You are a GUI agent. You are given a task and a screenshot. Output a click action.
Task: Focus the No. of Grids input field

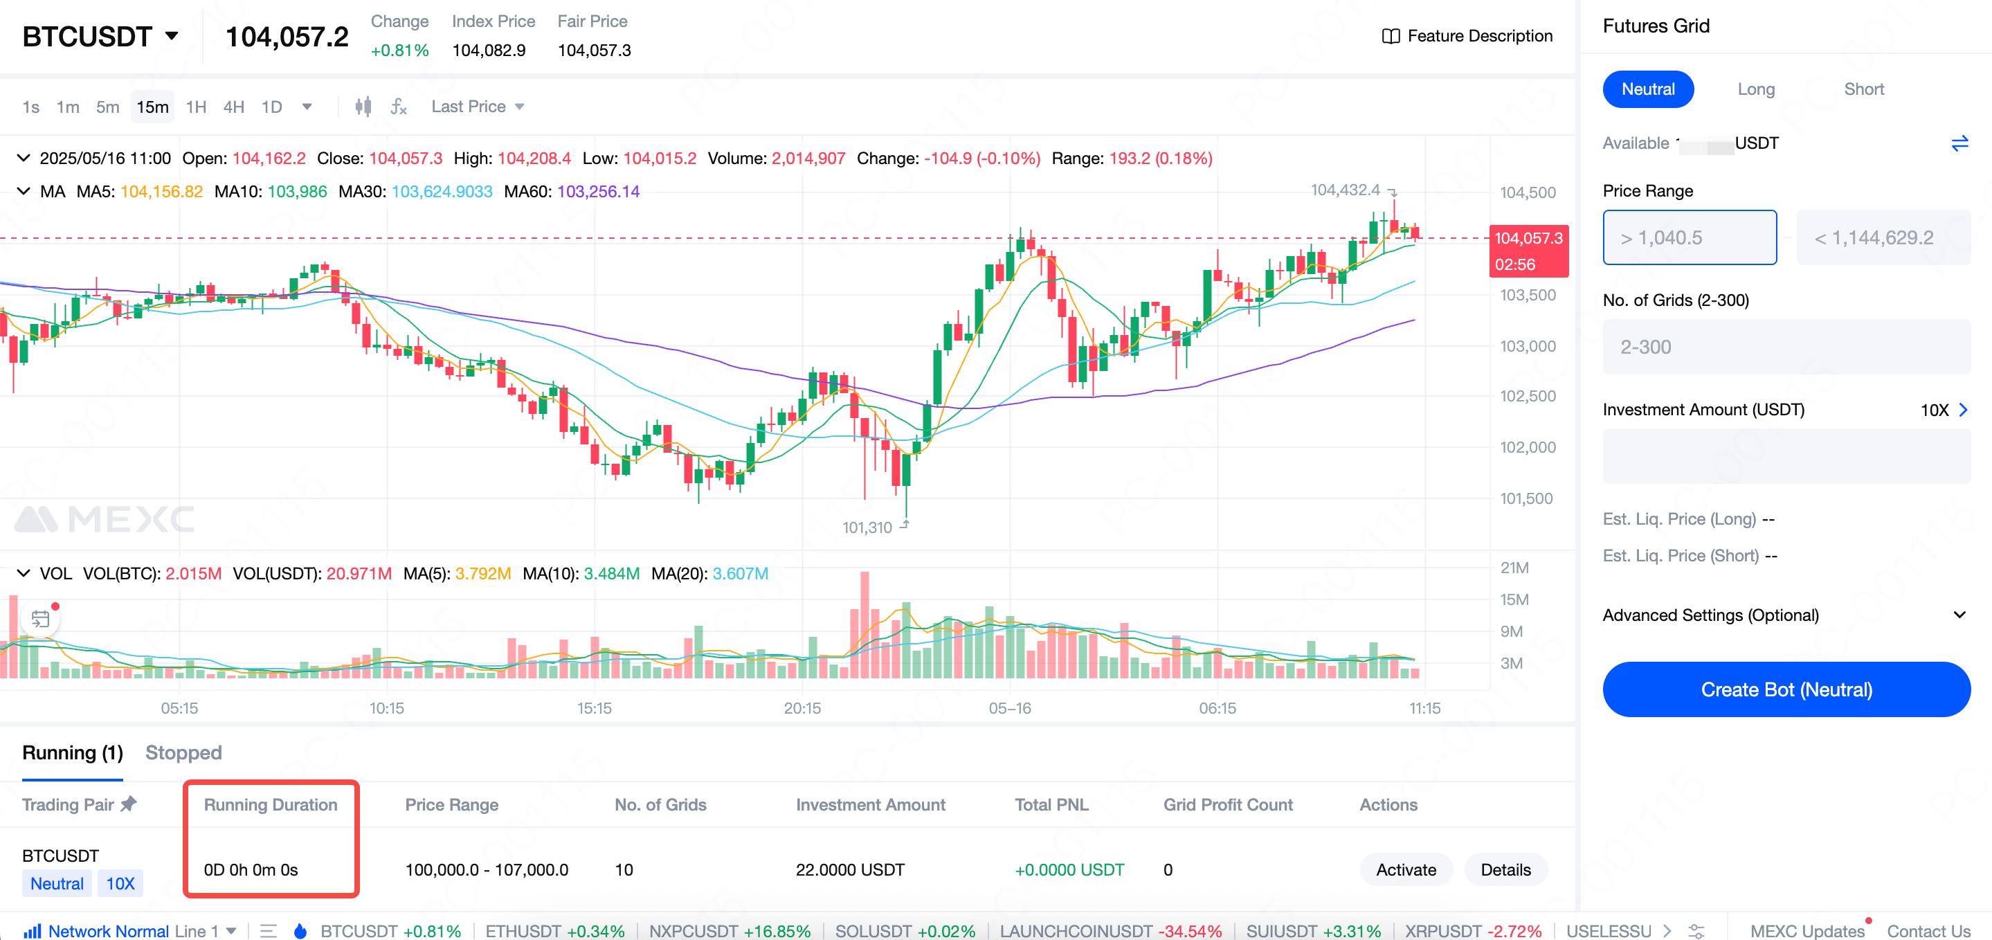click(1786, 347)
